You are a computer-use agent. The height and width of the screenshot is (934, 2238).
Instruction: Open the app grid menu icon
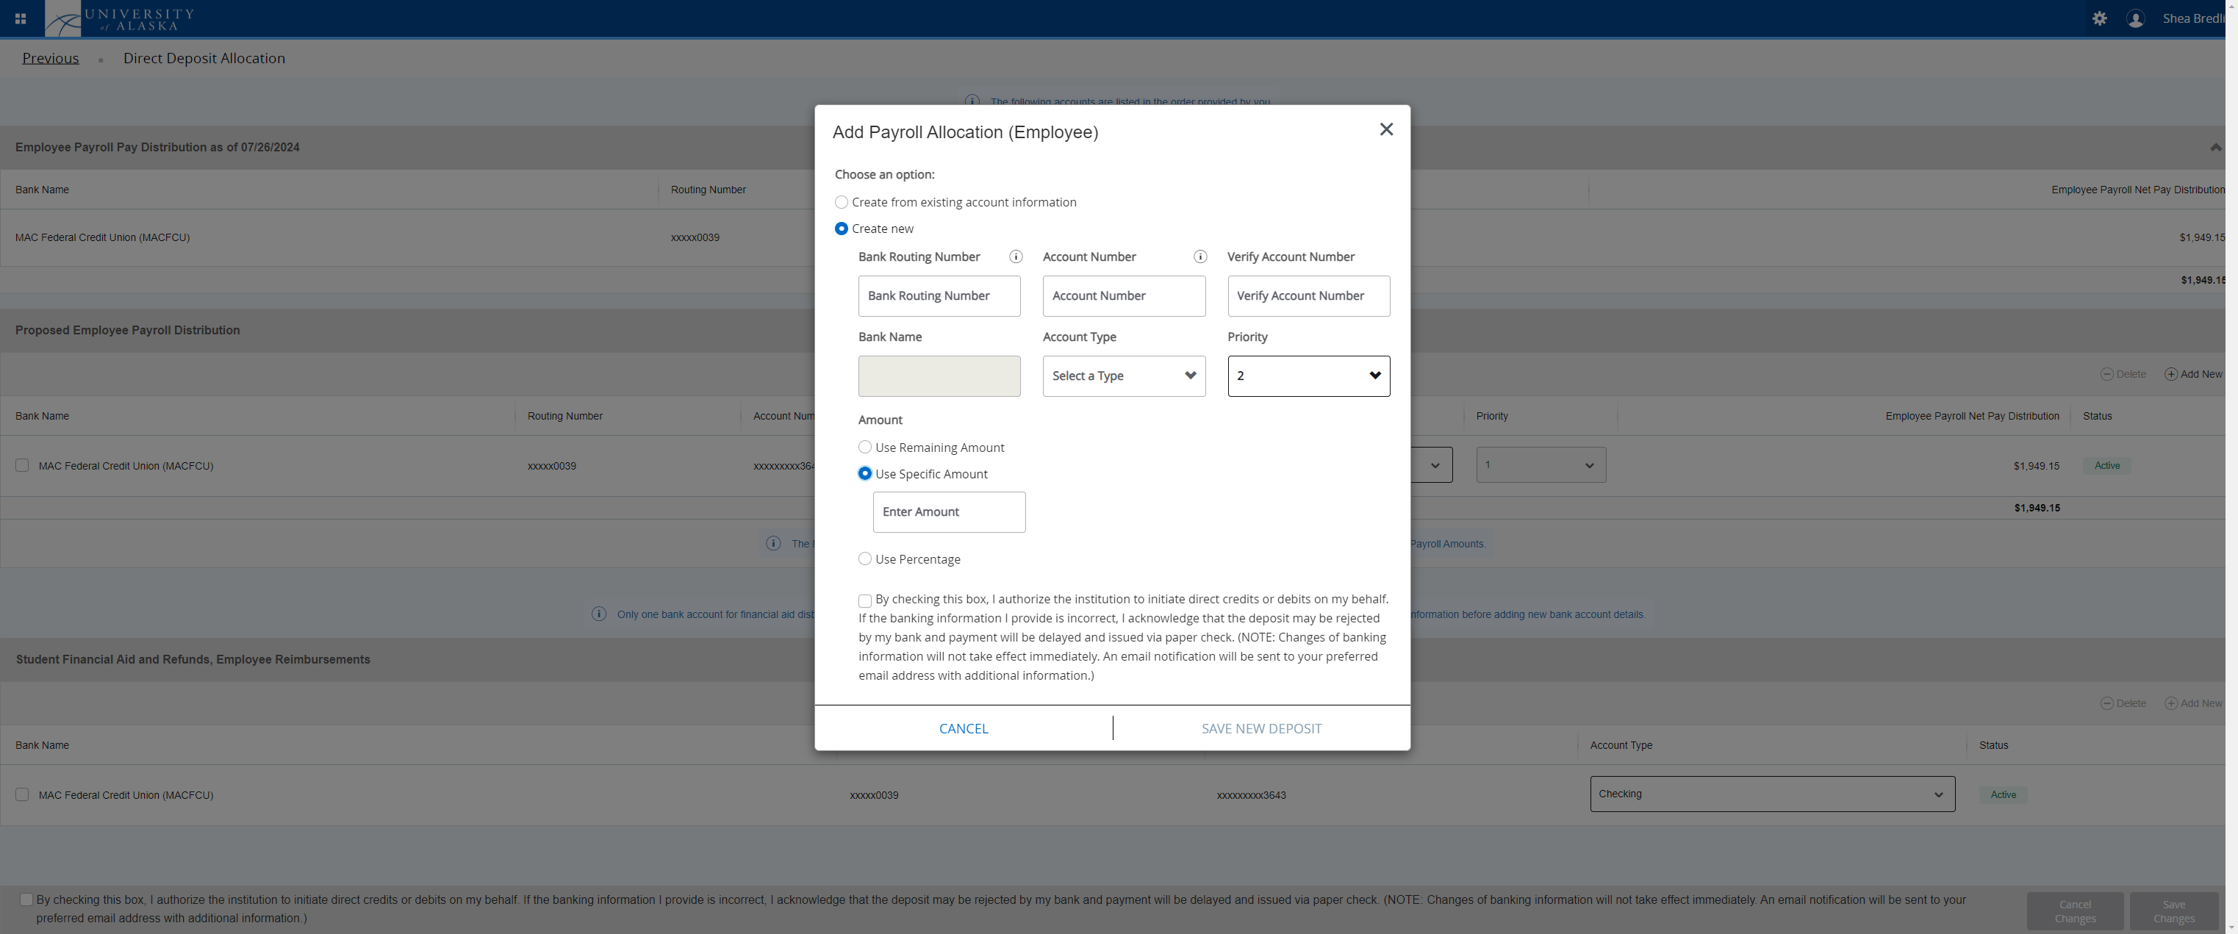(x=20, y=18)
